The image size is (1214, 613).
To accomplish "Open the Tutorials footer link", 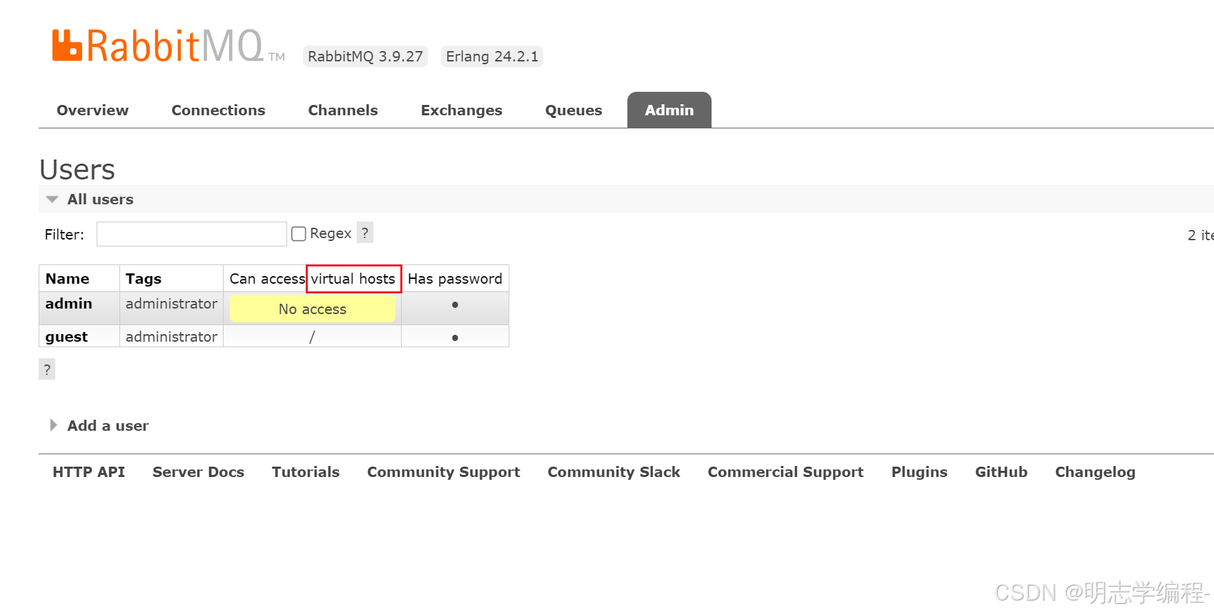I will coord(306,472).
